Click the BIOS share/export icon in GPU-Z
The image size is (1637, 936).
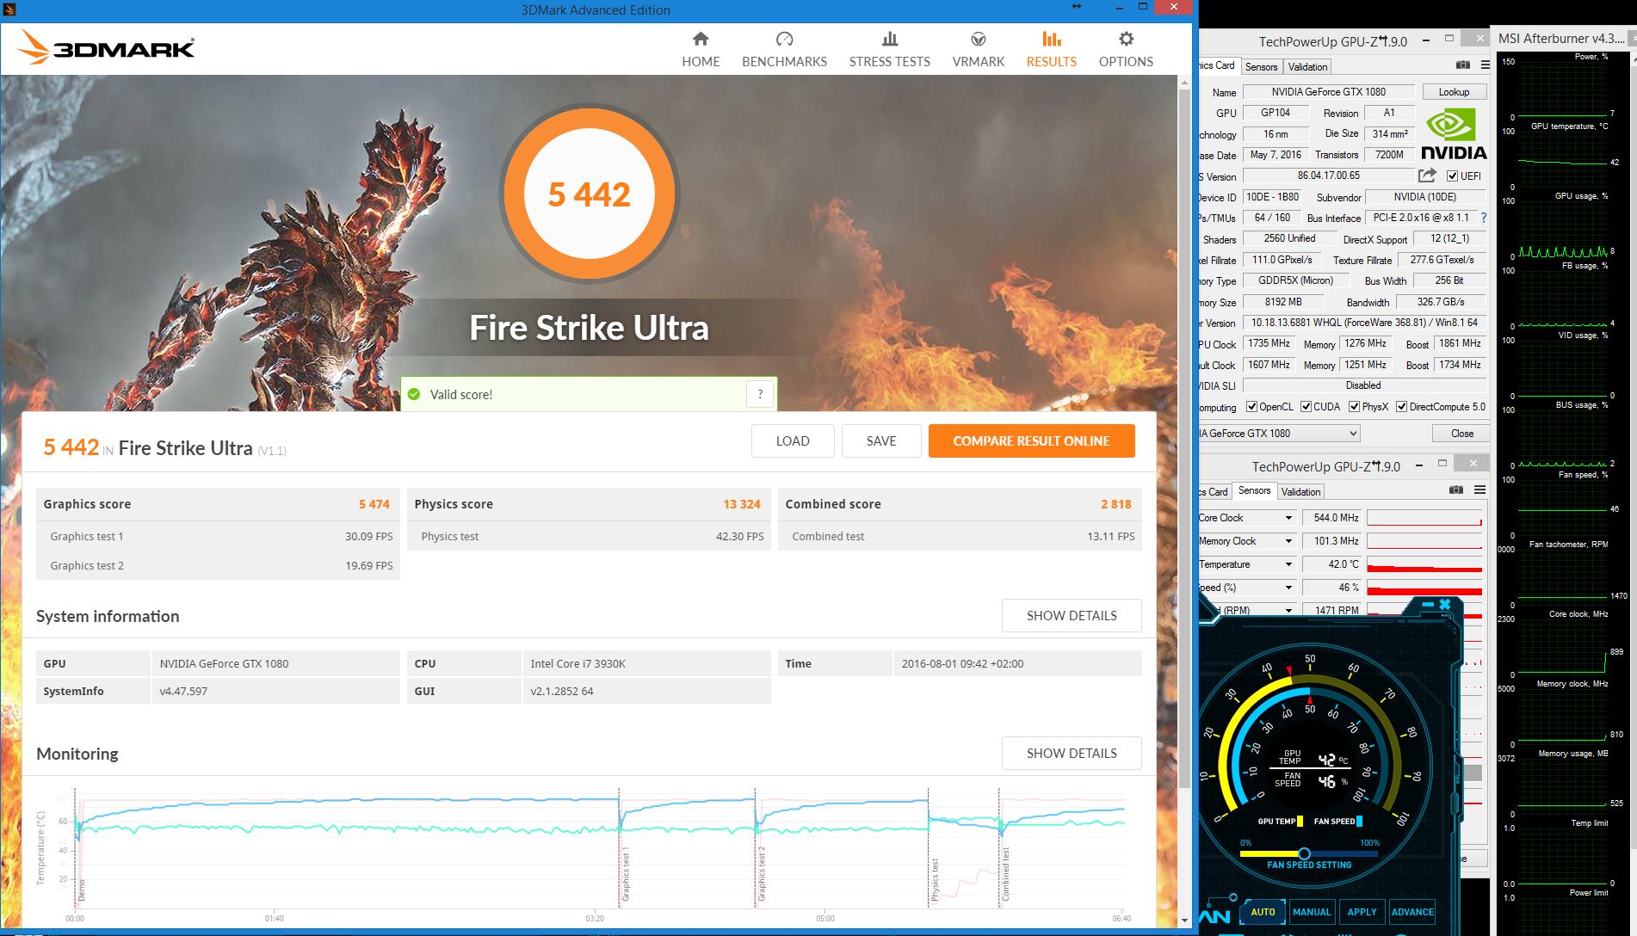pos(1426,175)
